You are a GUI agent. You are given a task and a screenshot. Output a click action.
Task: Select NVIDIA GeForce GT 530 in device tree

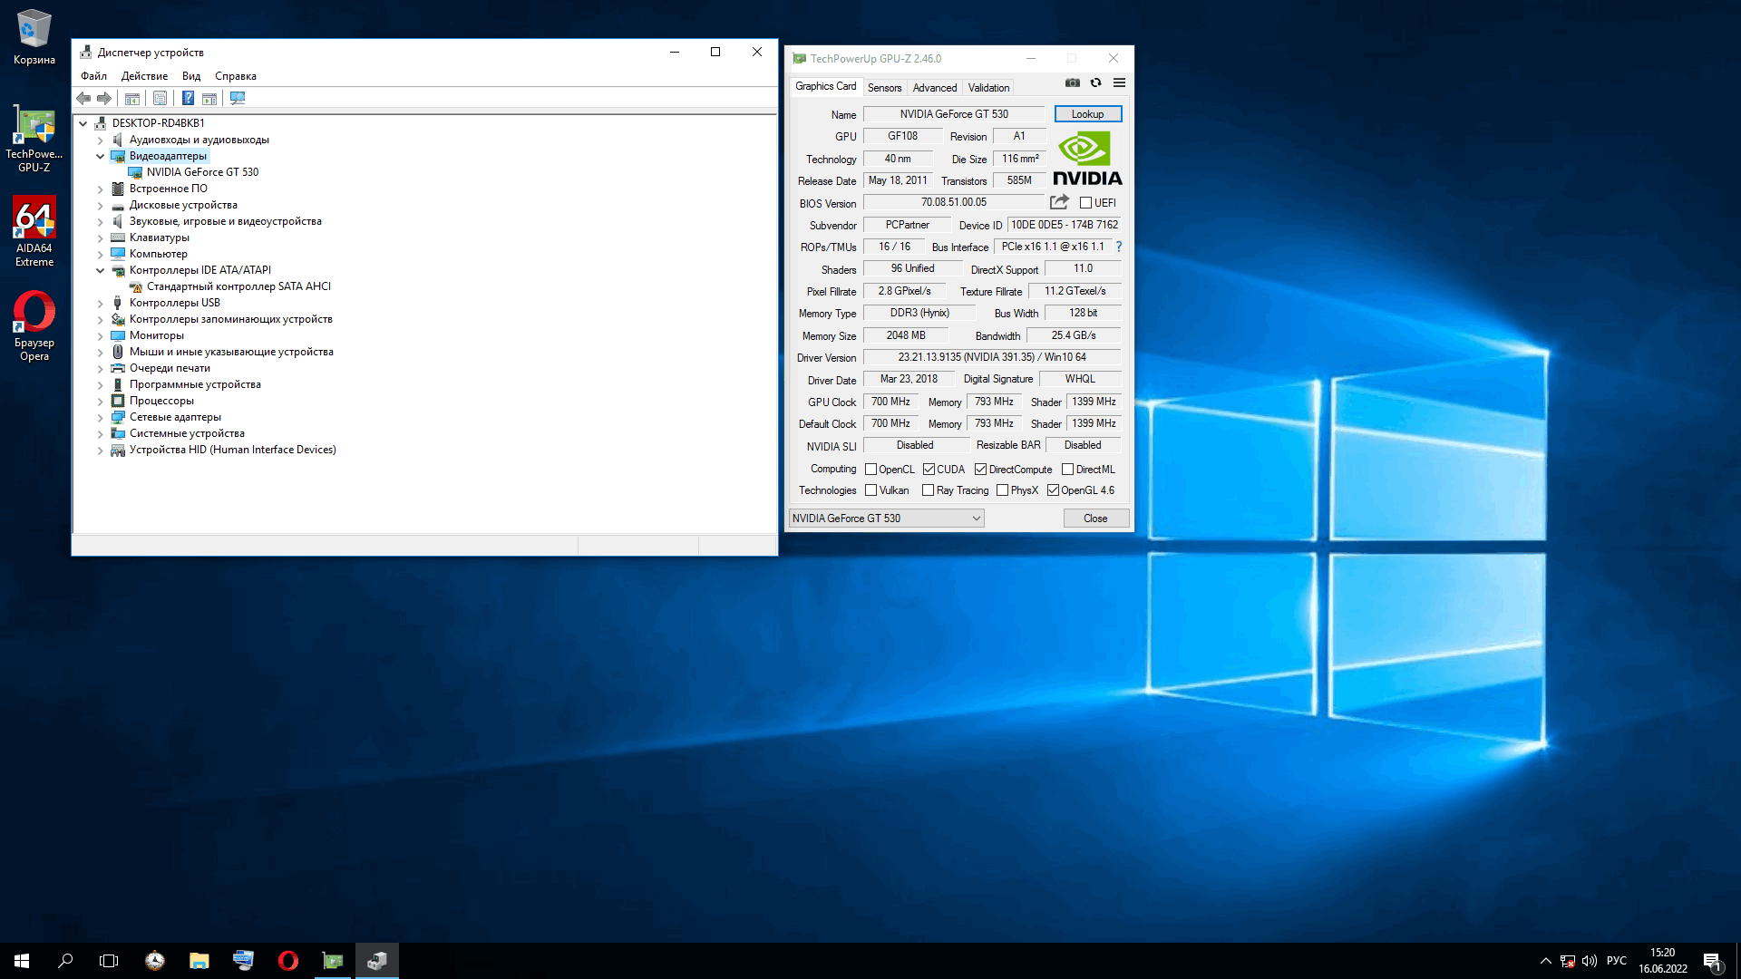pyautogui.click(x=202, y=172)
